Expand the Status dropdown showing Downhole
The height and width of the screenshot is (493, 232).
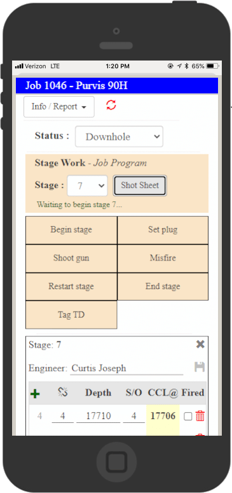click(x=119, y=136)
